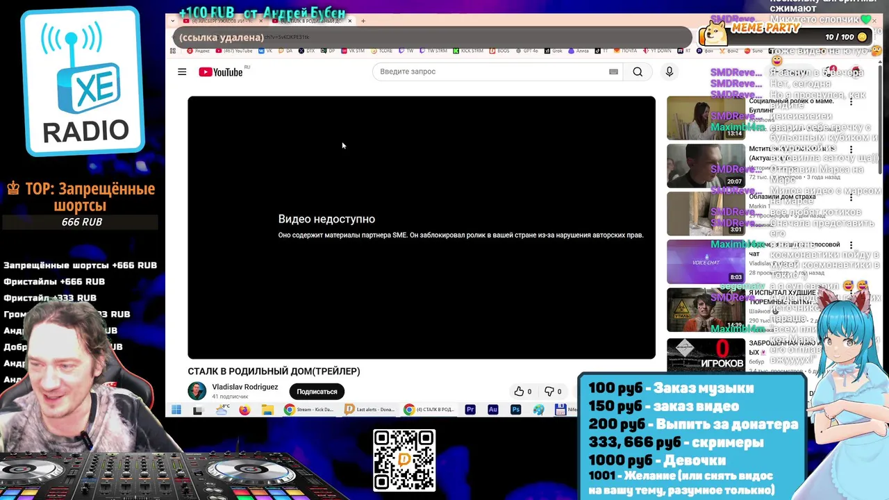Dislike the video with thumbs down
The height and width of the screenshot is (500, 889).
[x=553, y=392]
